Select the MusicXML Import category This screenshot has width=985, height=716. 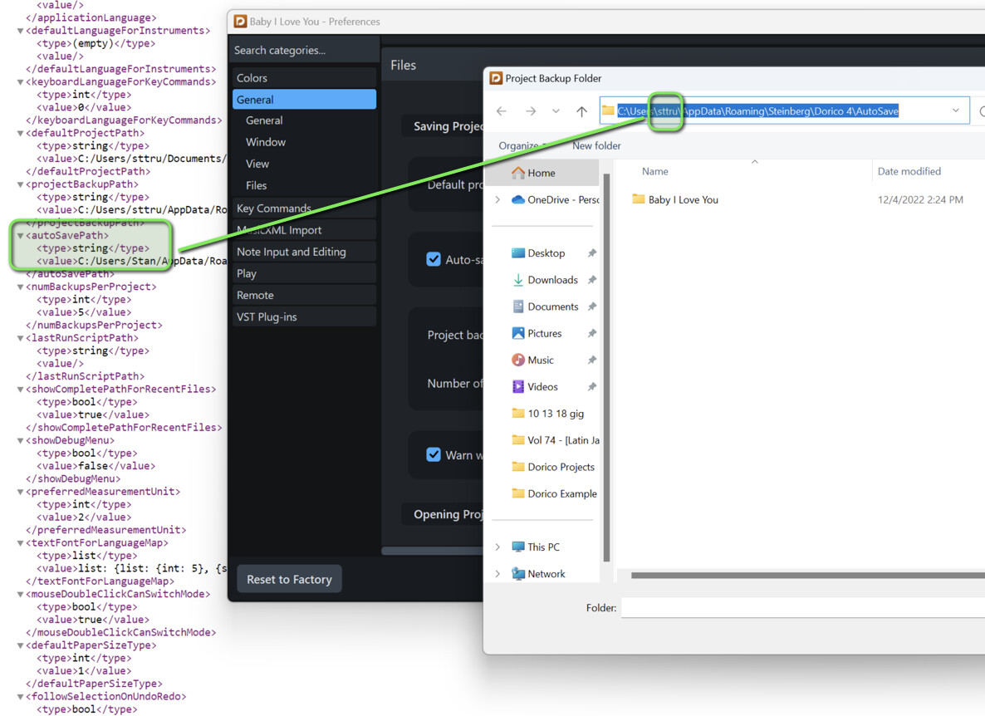tap(304, 230)
